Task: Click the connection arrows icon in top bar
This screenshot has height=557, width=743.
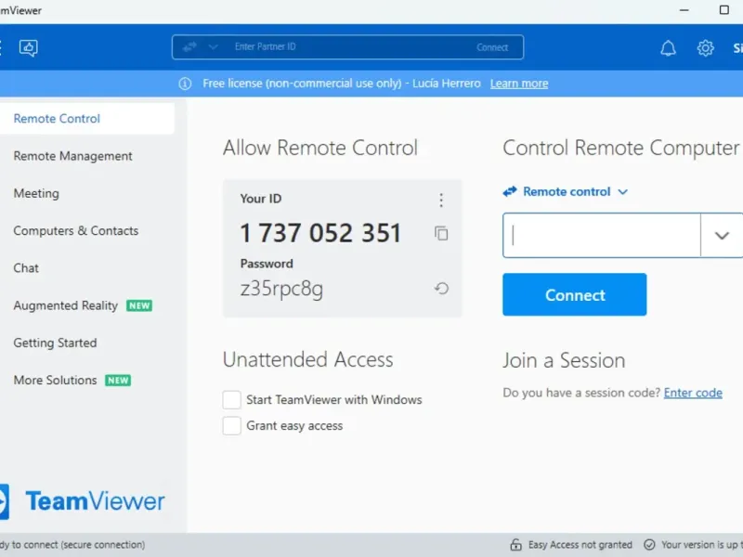Action: [x=189, y=47]
